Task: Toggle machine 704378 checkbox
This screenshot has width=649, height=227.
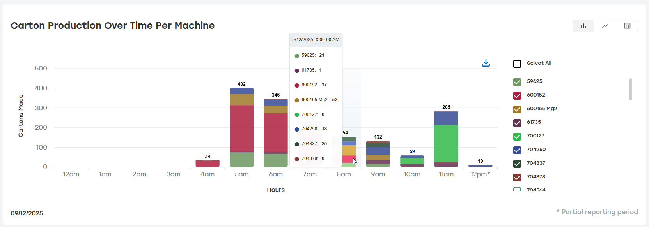Action: 517,178
